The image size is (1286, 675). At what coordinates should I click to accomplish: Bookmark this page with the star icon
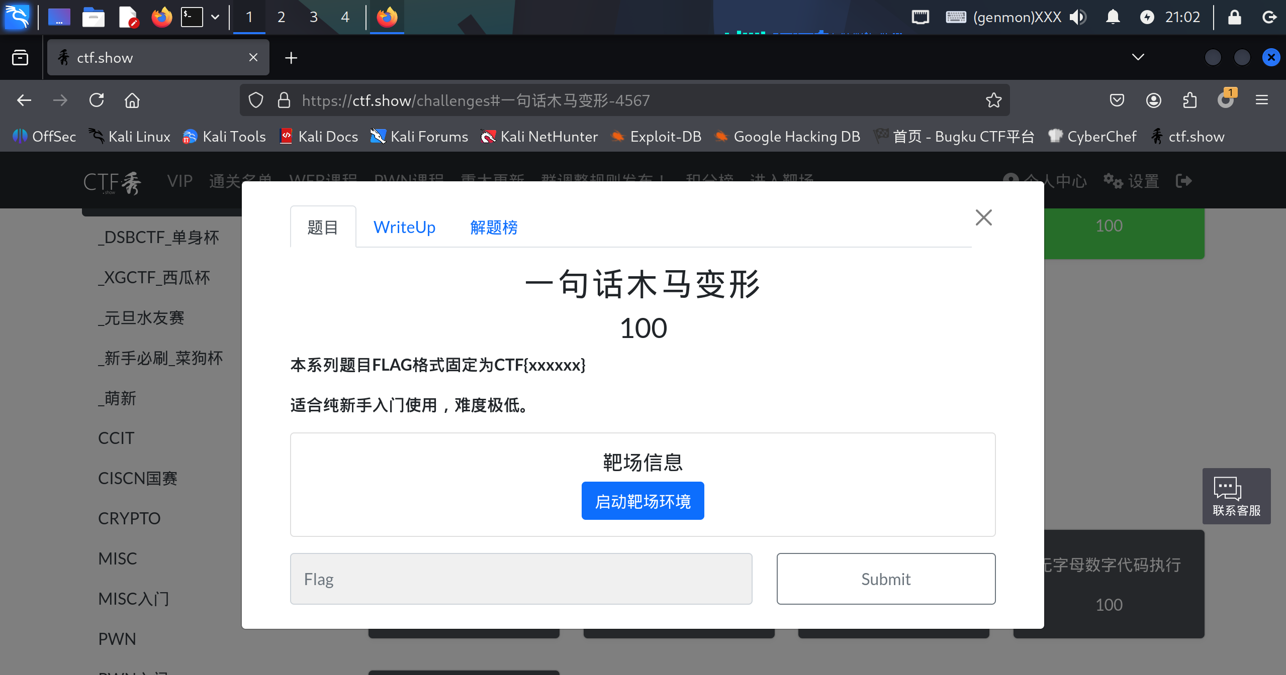(993, 100)
